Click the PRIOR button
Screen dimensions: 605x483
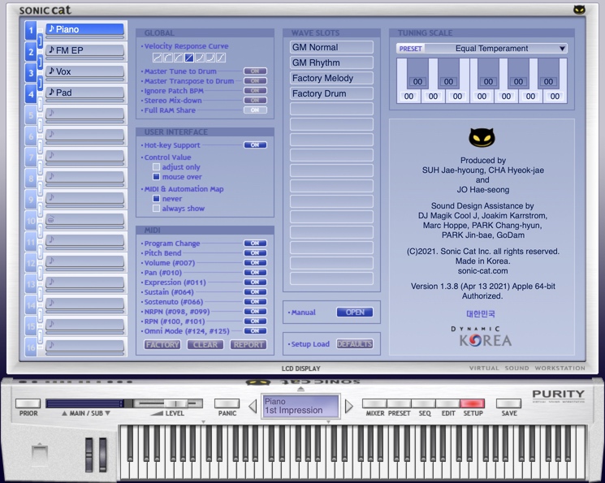point(28,403)
